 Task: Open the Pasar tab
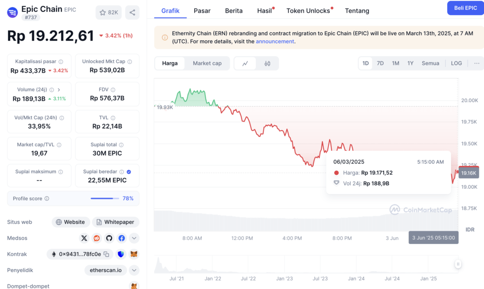(x=202, y=11)
